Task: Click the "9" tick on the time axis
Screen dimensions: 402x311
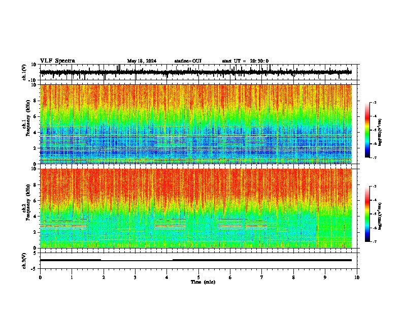Action: tap(325, 277)
